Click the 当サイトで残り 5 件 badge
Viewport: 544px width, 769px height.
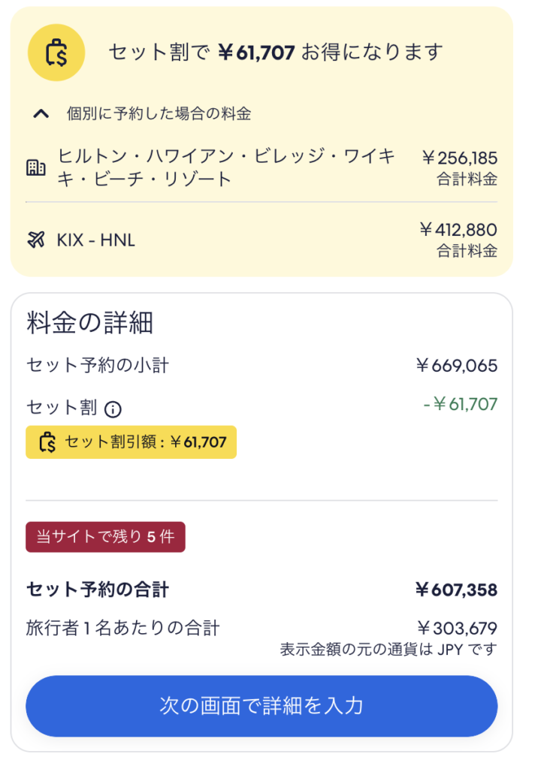click(x=105, y=536)
